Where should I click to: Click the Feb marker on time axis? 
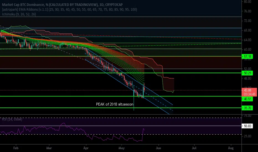pos(16,148)
